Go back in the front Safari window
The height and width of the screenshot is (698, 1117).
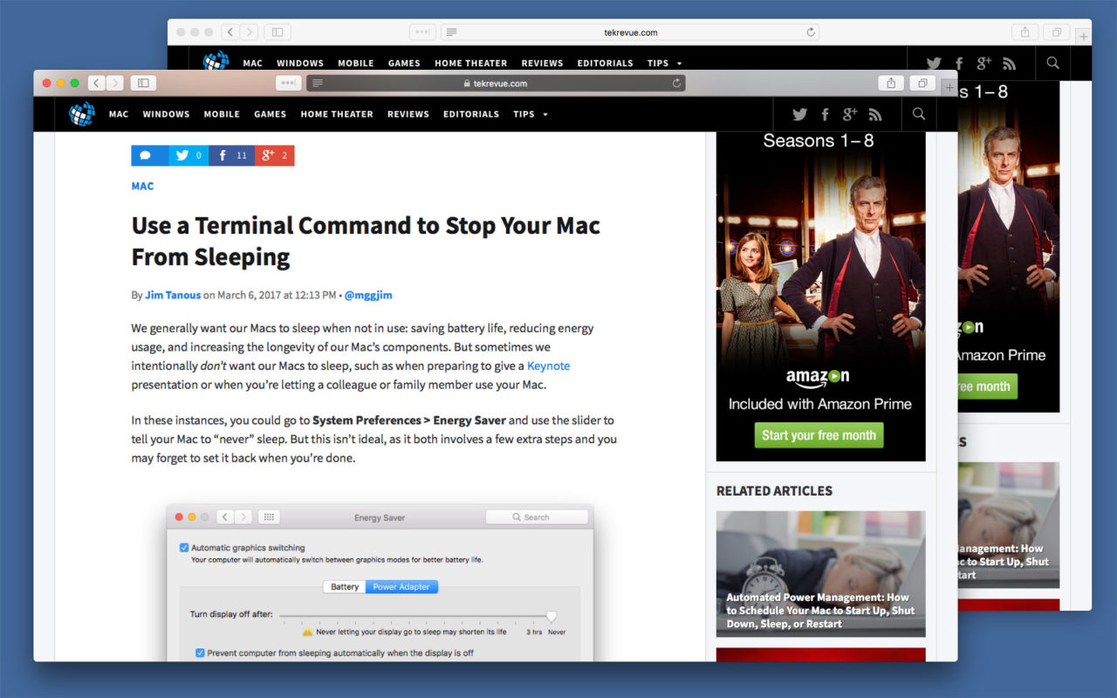(97, 83)
